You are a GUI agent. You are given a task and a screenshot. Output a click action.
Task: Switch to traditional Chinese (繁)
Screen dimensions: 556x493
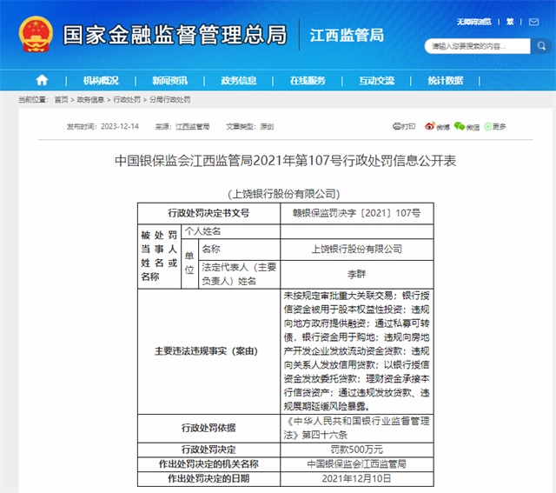(x=510, y=22)
